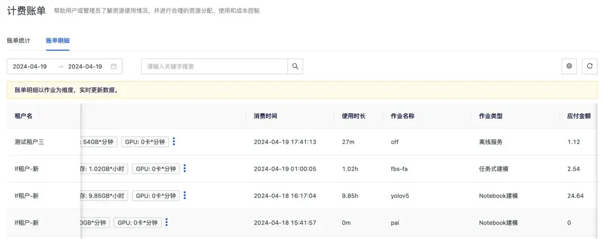
Task: Click job name fbs-fa
Action: [x=399, y=169]
